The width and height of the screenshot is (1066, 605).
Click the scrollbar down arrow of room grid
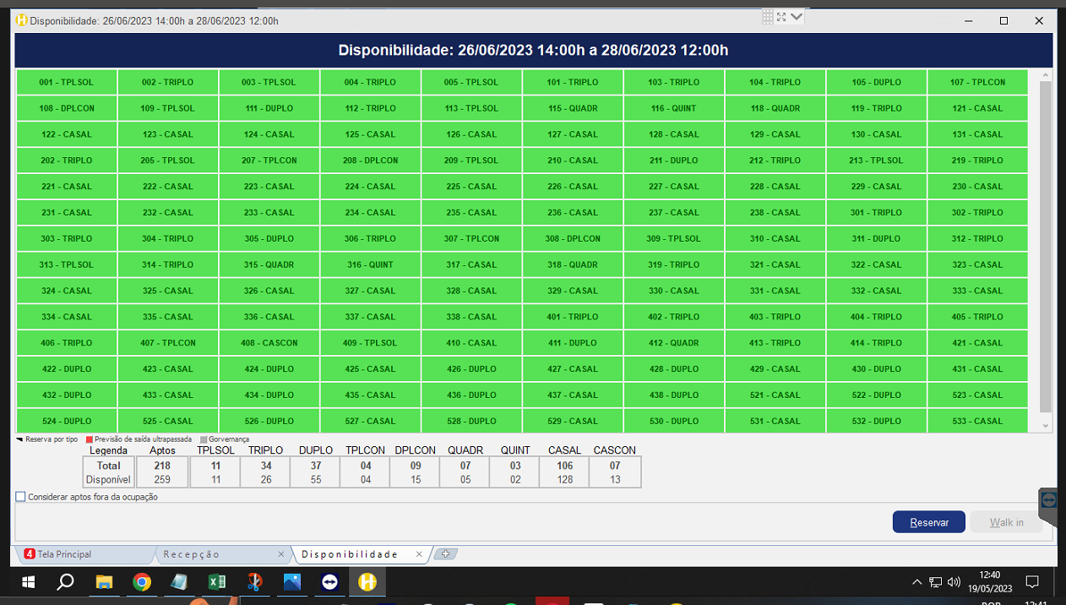coord(1046,426)
